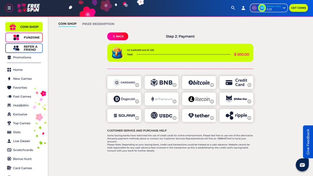Switch to the PRIZE REDEMPTION tab

click(98, 24)
